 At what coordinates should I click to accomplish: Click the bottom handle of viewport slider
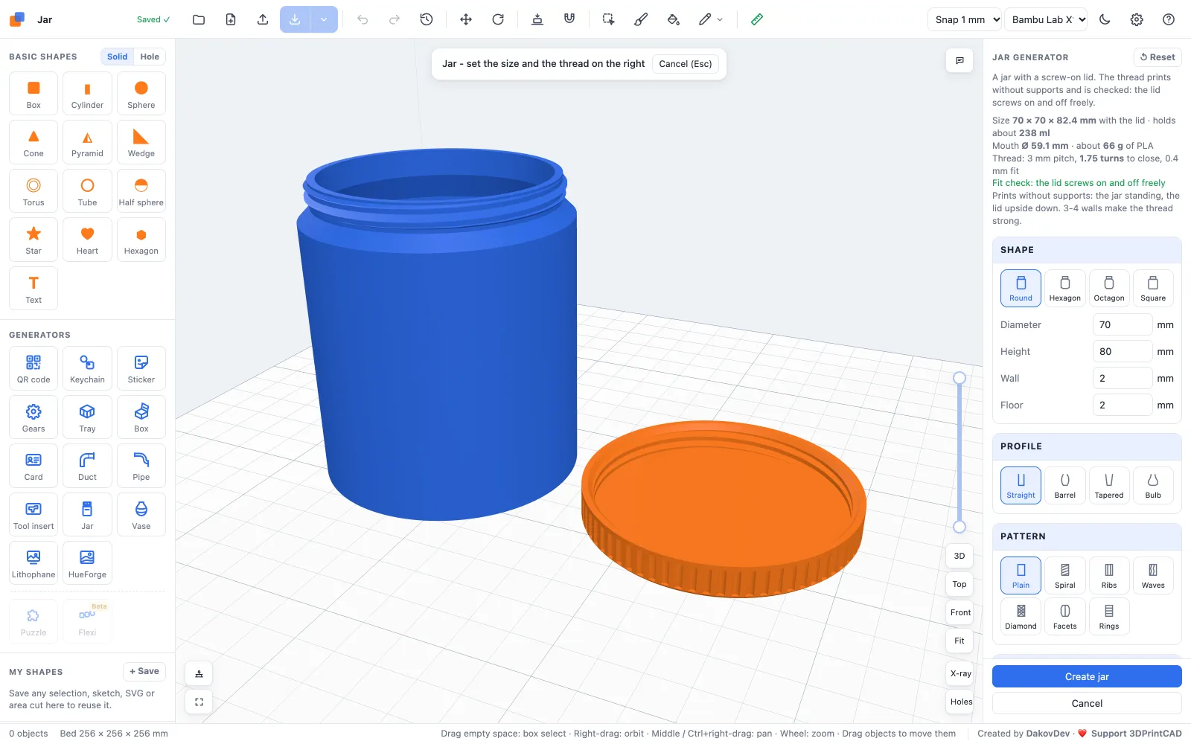coord(959,527)
